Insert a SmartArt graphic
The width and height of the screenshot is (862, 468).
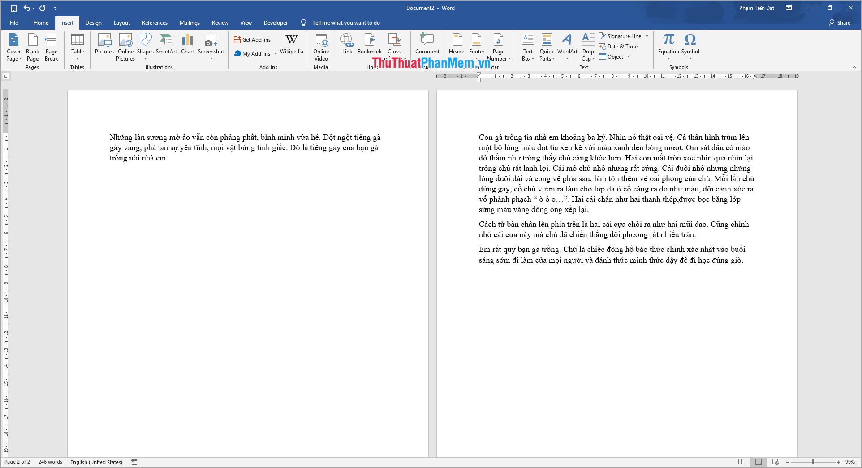click(x=166, y=44)
